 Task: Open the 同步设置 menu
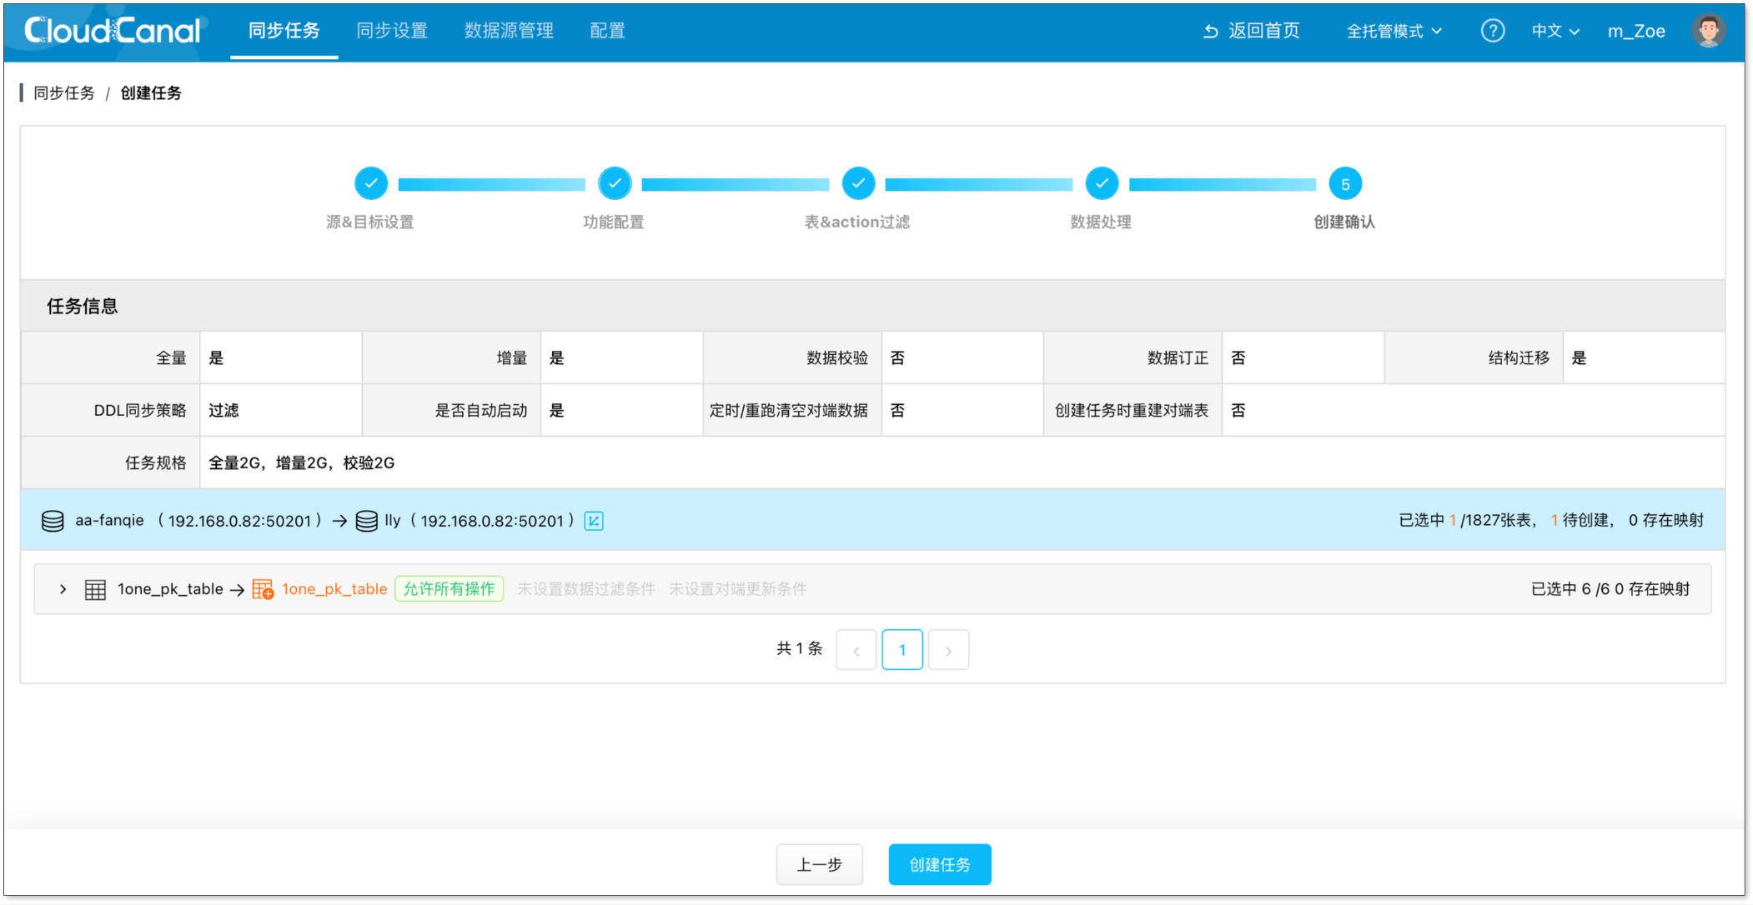click(391, 31)
